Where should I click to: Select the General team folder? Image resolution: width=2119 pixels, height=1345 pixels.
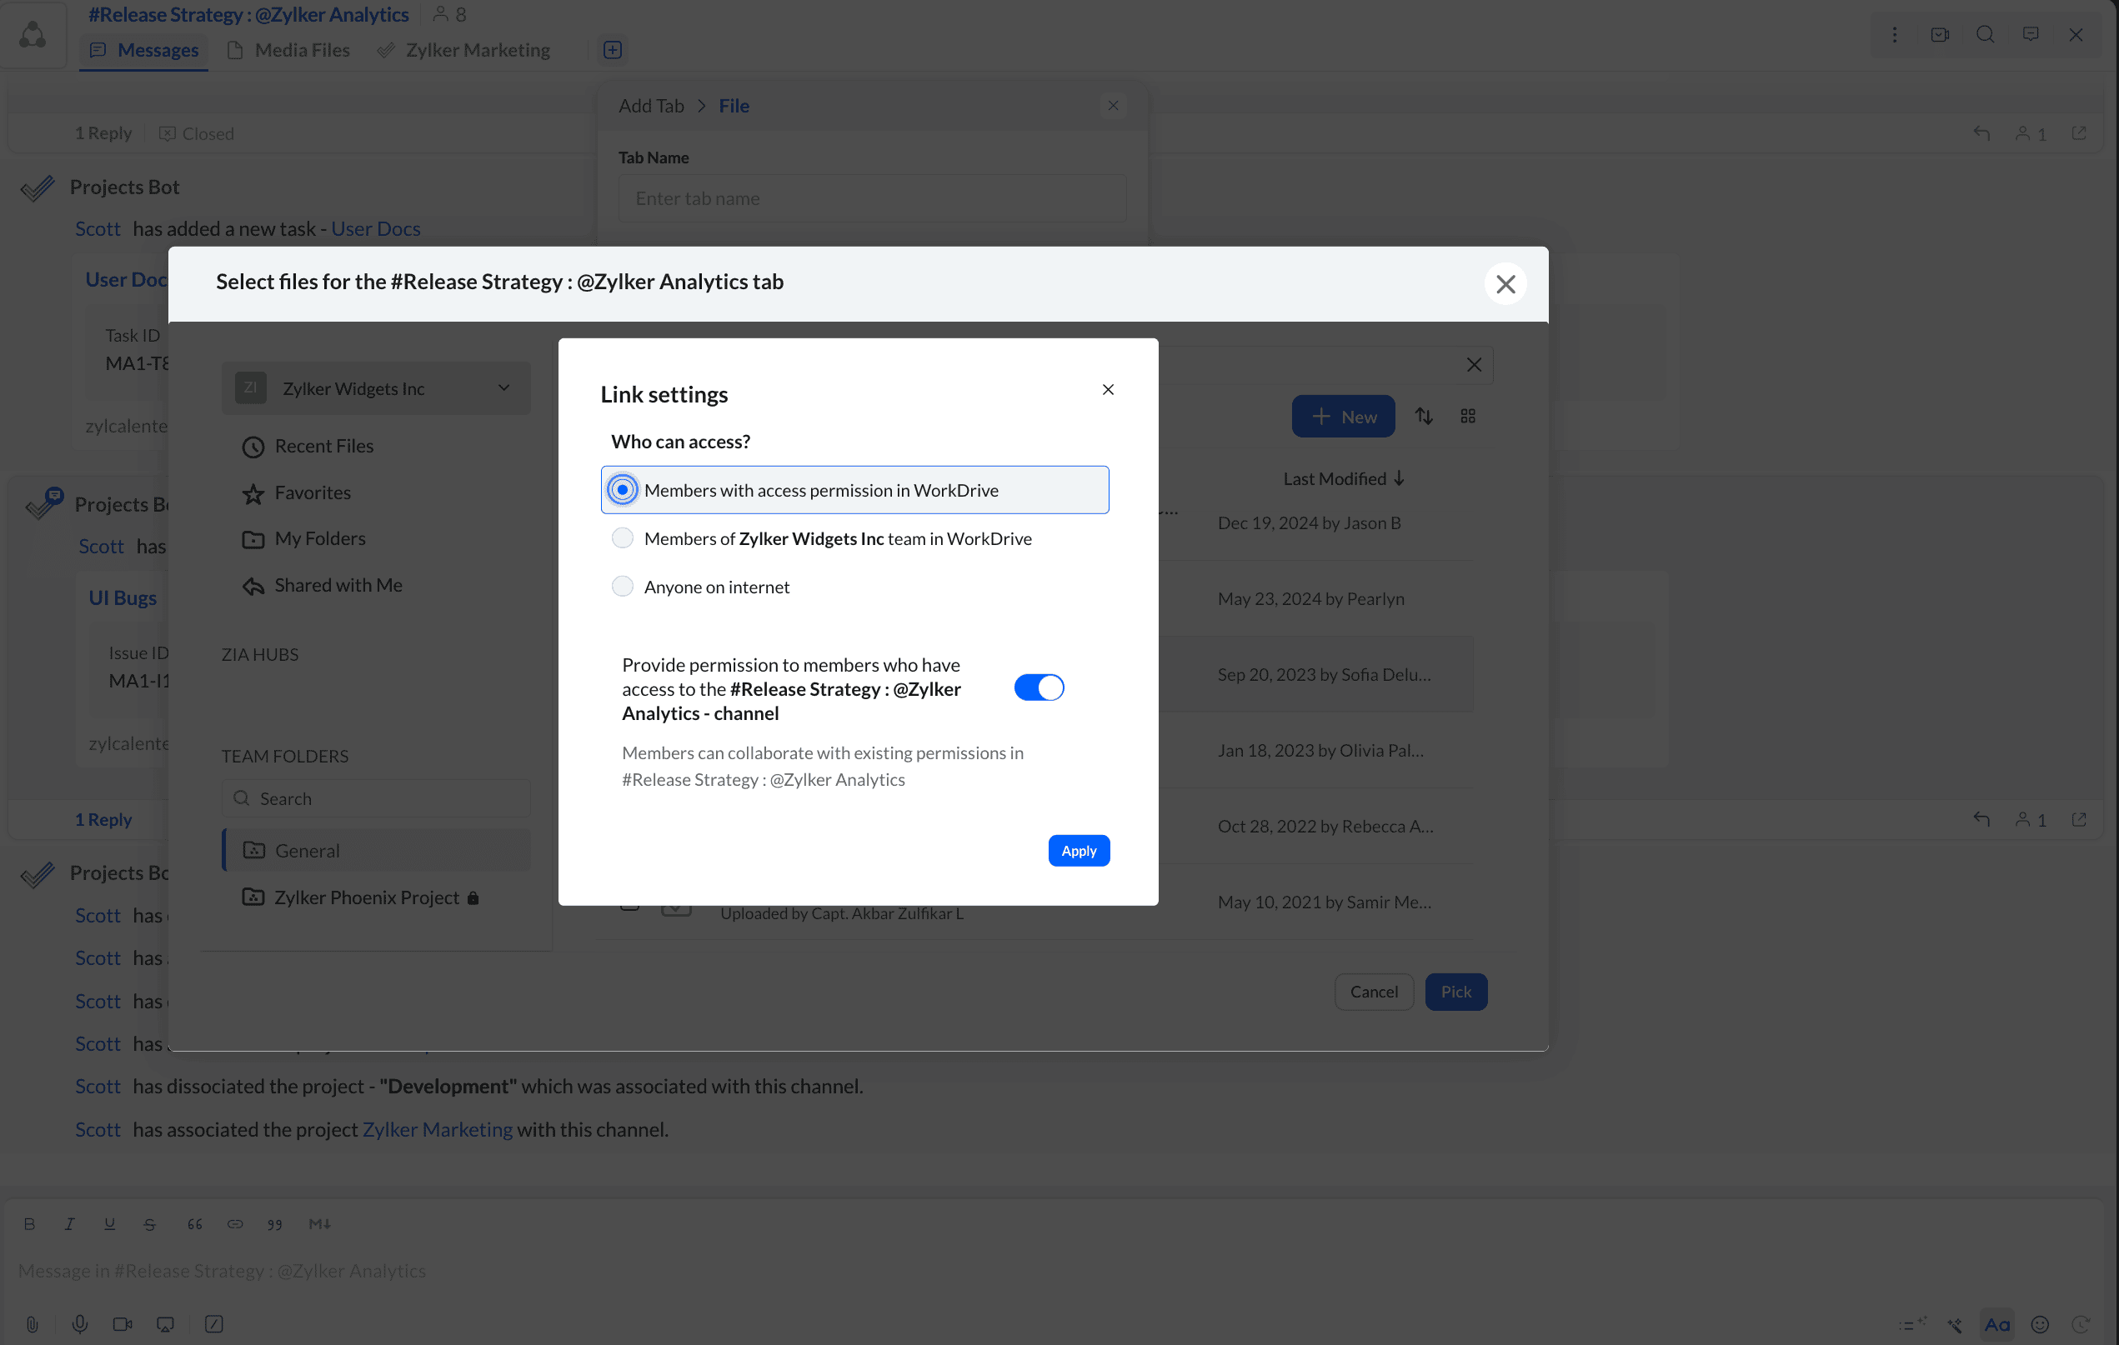(378, 851)
